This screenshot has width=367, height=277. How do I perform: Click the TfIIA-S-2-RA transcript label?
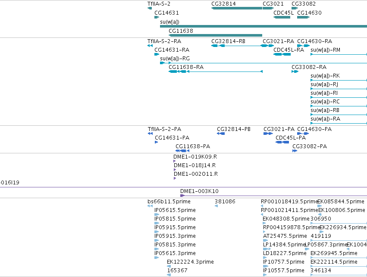tap(164, 41)
